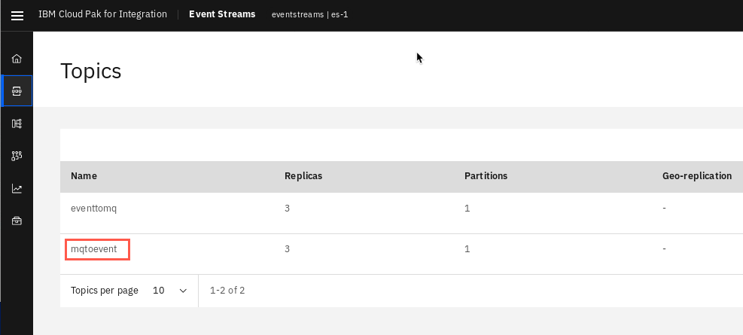The height and width of the screenshot is (335, 743).
Task: Click IBM Cloud Pak for Integration title
Action: (x=103, y=14)
